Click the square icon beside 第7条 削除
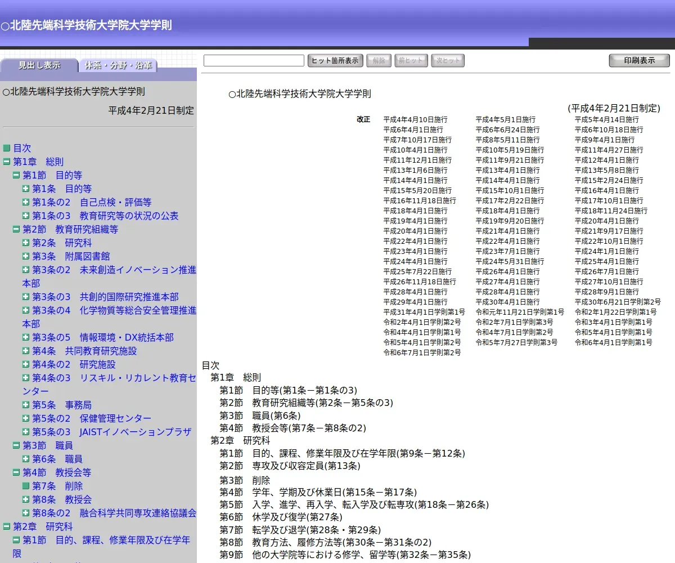This screenshot has height=563, width=675. click(26, 486)
